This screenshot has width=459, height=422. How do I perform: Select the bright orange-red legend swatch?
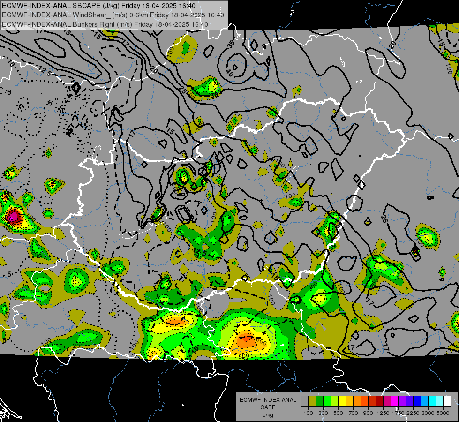[x=364, y=401]
